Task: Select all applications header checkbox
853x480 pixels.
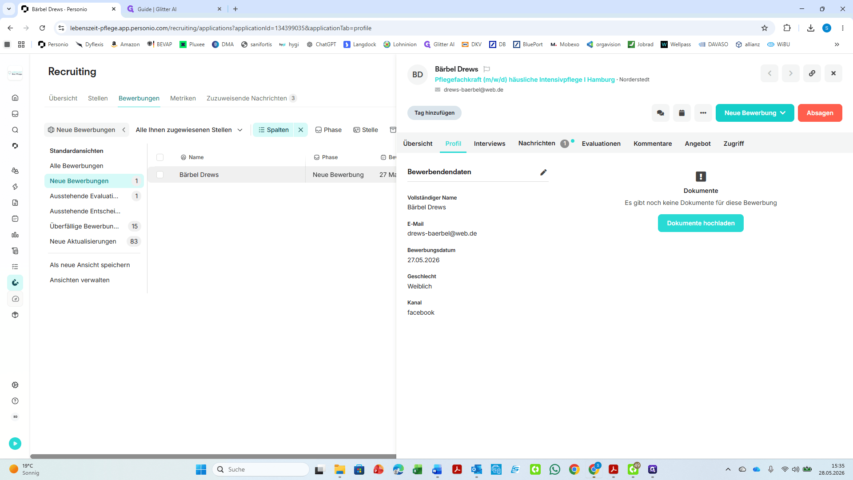Action: tap(160, 157)
